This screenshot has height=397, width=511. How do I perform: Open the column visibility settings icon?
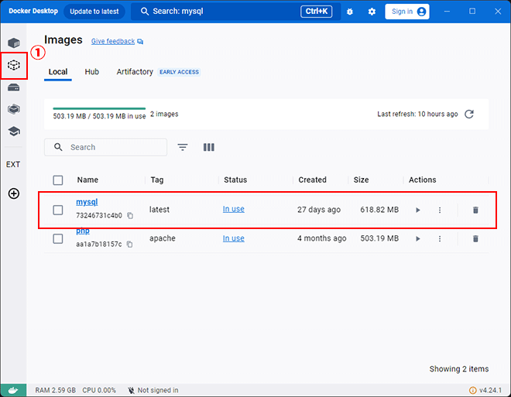click(x=209, y=147)
